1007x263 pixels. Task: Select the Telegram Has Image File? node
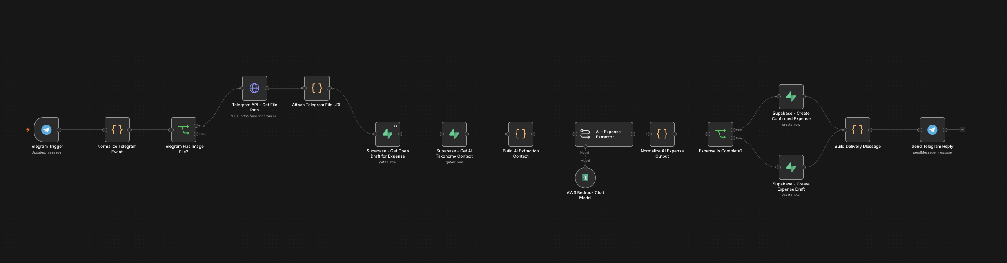pyautogui.click(x=184, y=130)
